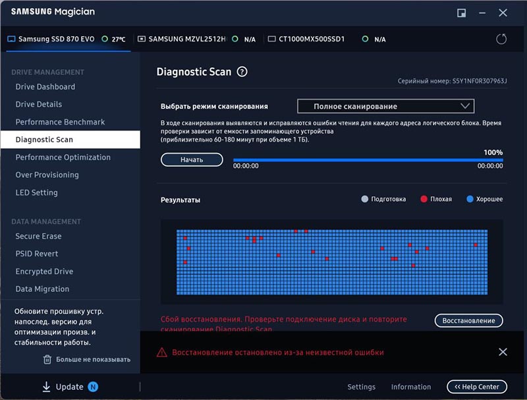Switch to the SAMSUNG MZVL2512H drive tab
The image size is (527, 400).
pos(198,39)
